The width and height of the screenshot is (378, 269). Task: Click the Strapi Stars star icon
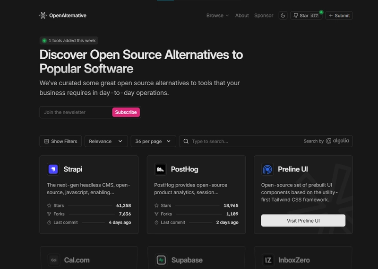point(49,206)
